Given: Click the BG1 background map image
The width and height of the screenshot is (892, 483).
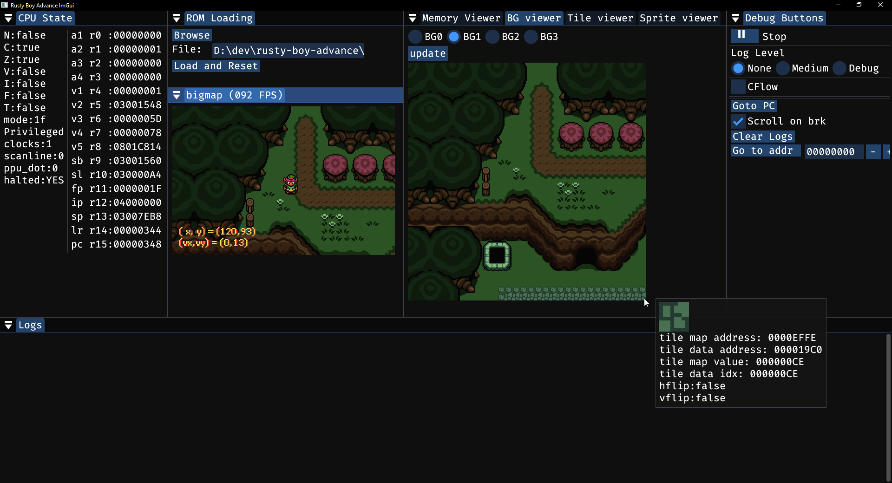Looking at the screenshot, I should pyautogui.click(x=527, y=182).
